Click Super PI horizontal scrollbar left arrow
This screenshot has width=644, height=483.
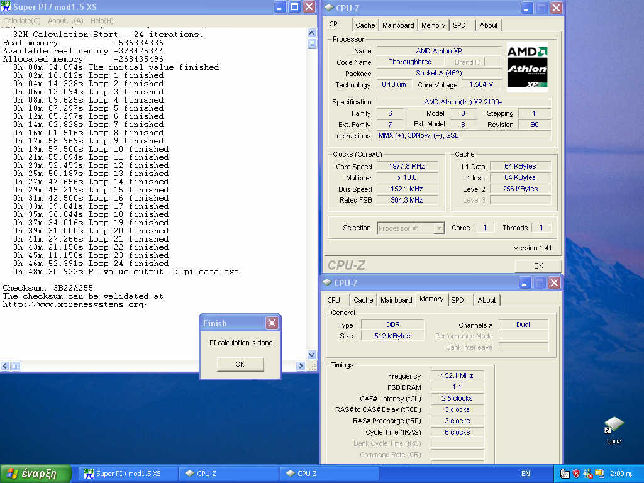click(5, 365)
